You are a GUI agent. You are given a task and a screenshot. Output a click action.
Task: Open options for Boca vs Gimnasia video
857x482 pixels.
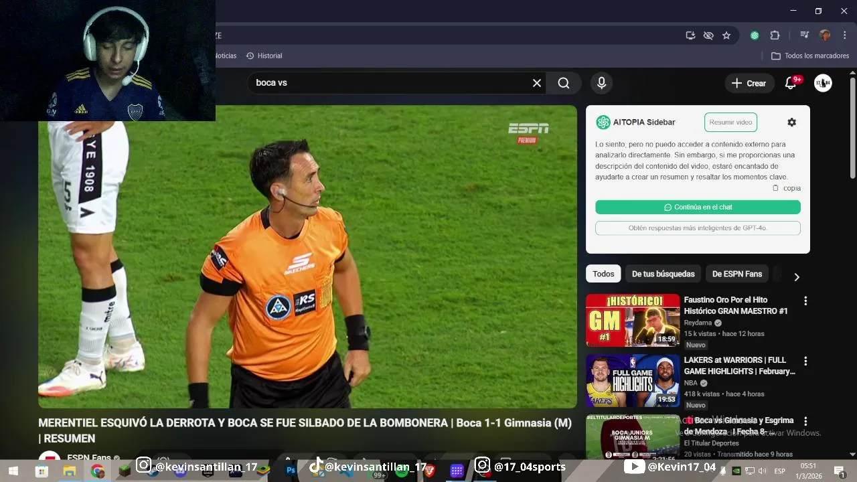[x=805, y=422]
